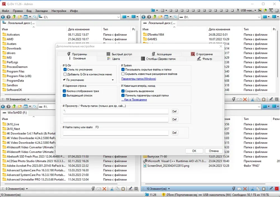
Task: Click the paste clipboard icon in the bottom-right pane status bar
Action: [264, 189]
